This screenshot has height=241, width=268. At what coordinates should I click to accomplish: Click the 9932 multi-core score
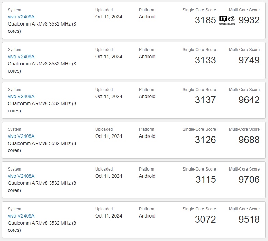249,20
